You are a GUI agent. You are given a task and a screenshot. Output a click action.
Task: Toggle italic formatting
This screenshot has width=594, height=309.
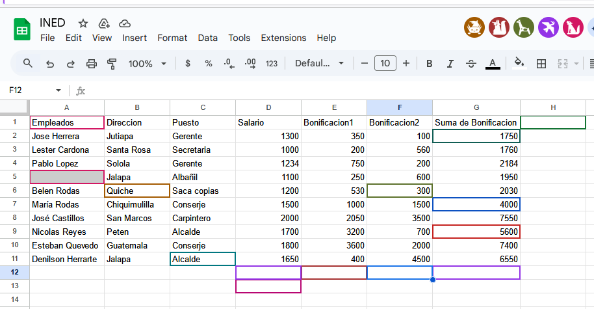pyautogui.click(x=450, y=64)
